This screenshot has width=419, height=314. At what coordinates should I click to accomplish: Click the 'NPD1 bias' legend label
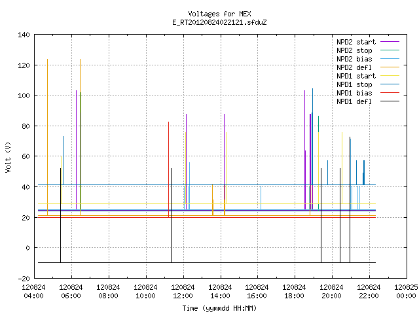coord(354,93)
